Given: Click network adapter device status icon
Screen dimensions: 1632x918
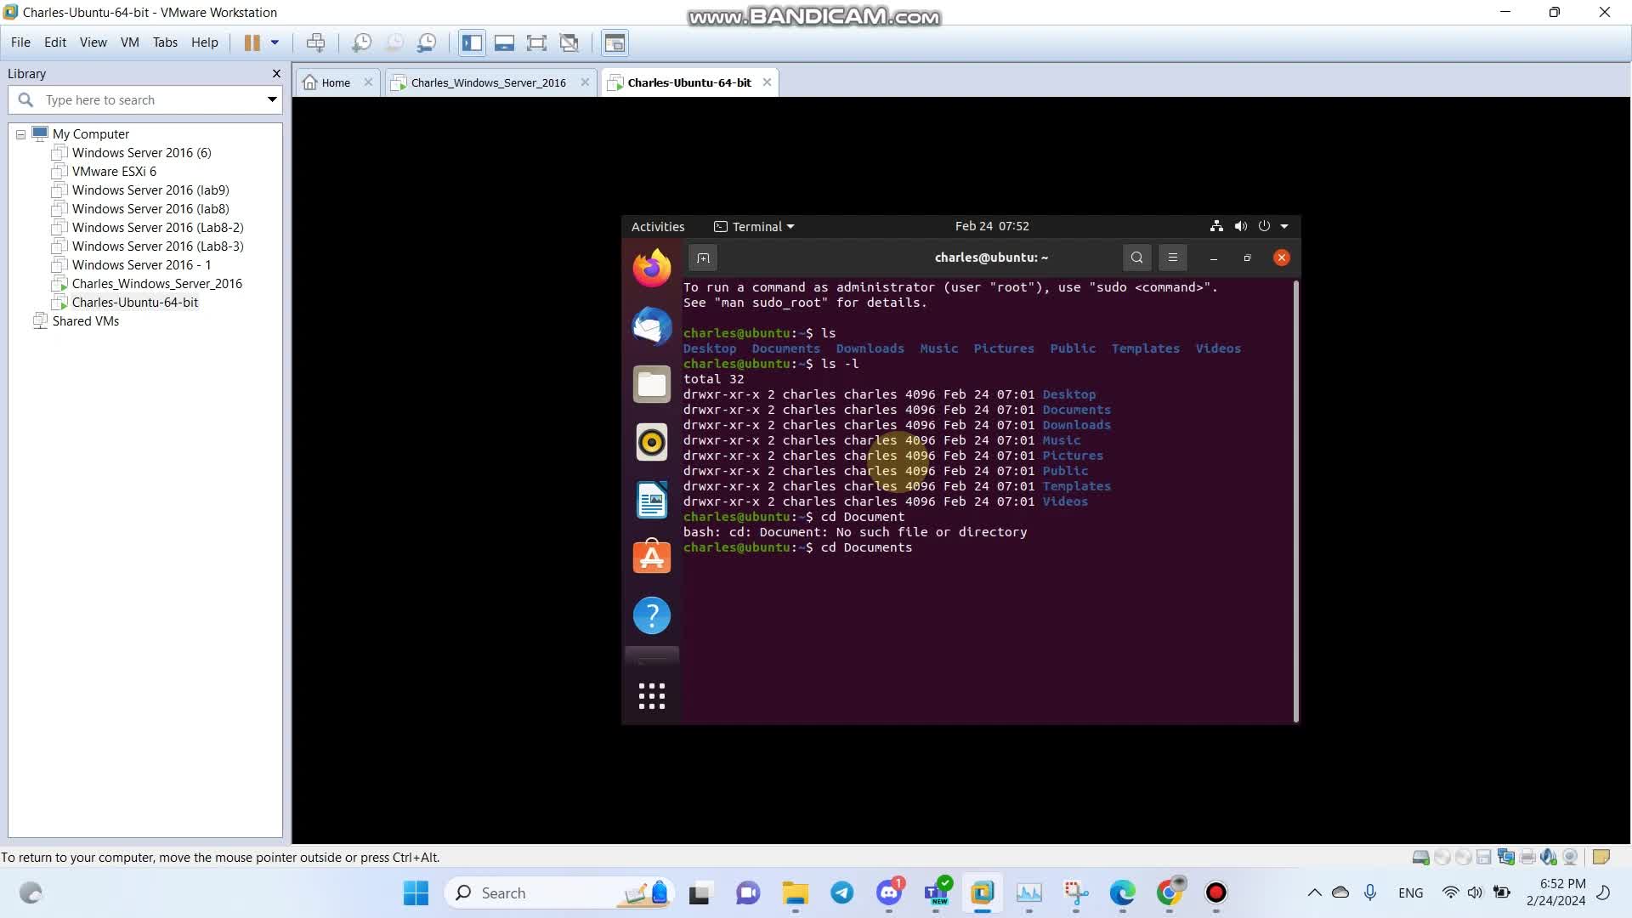Looking at the screenshot, I should [x=1506, y=857].
